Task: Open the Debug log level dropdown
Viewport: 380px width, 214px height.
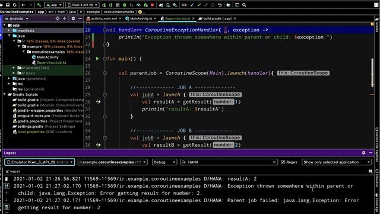Action: [x=164, y=162]
